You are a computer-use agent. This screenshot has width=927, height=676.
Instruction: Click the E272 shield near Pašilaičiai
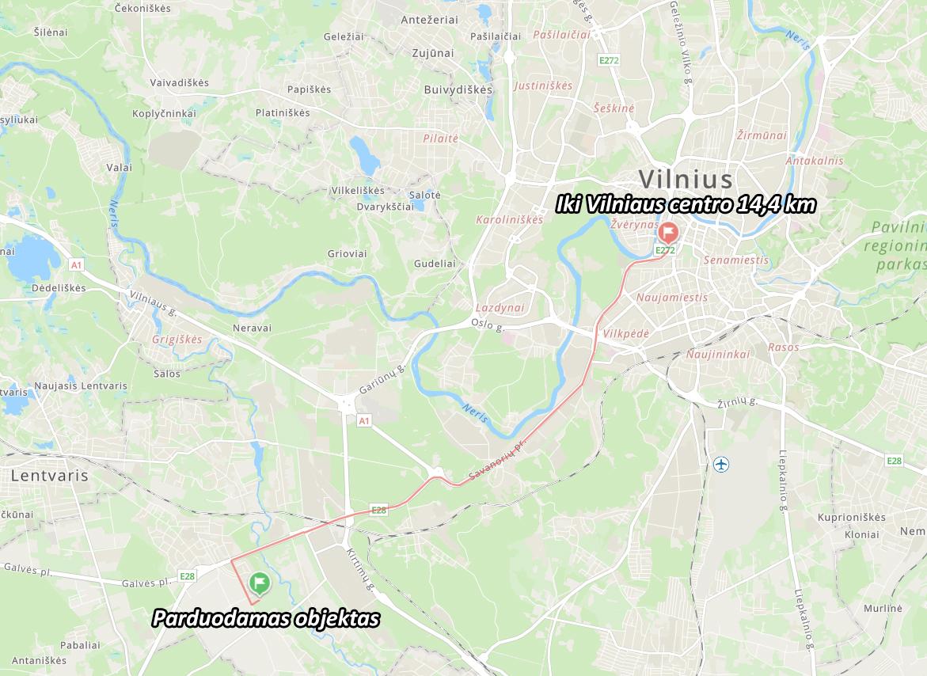(x=608, y=60)
